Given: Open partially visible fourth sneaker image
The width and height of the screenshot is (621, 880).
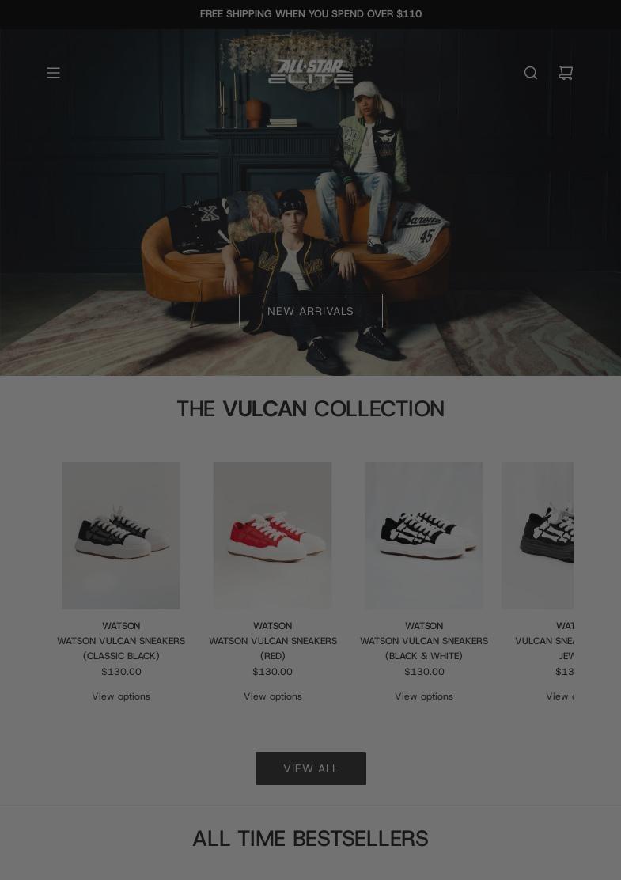Looking at the screenshot, I should (537, 536).
